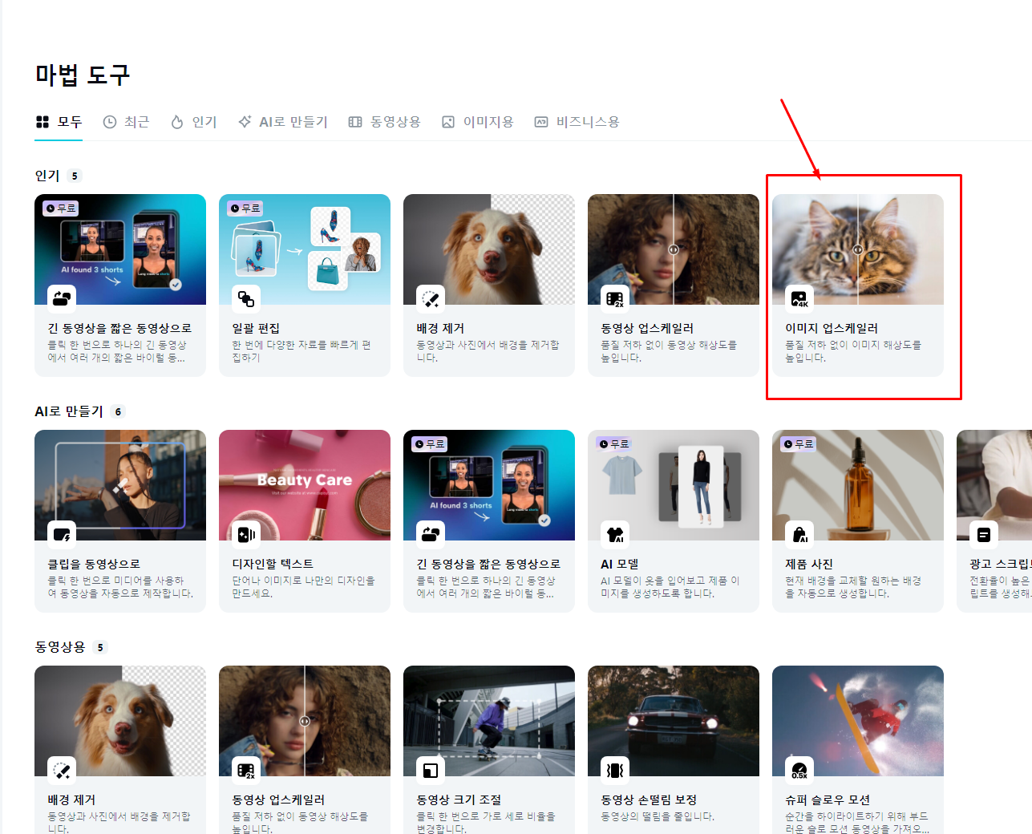Viewport: 1032px width, 834px height.
Task: Open the 동영상 크기 조절 title link
Action: (x=459, y=800)
